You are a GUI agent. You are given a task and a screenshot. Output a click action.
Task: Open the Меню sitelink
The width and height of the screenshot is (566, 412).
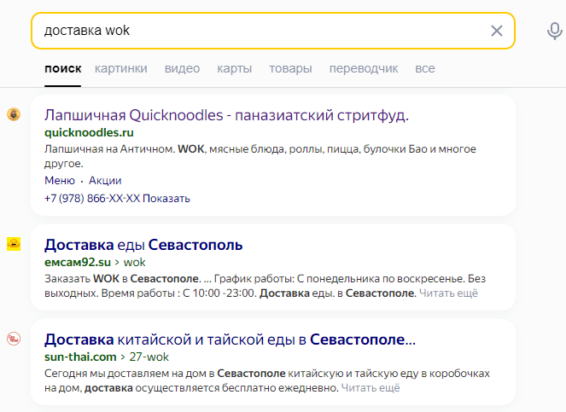point(59,180)
